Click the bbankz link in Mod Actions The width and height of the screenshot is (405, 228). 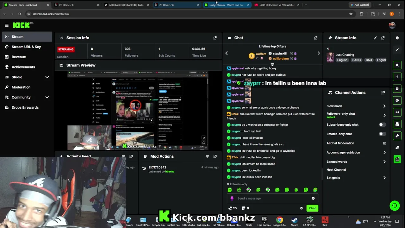pos(170,172)
